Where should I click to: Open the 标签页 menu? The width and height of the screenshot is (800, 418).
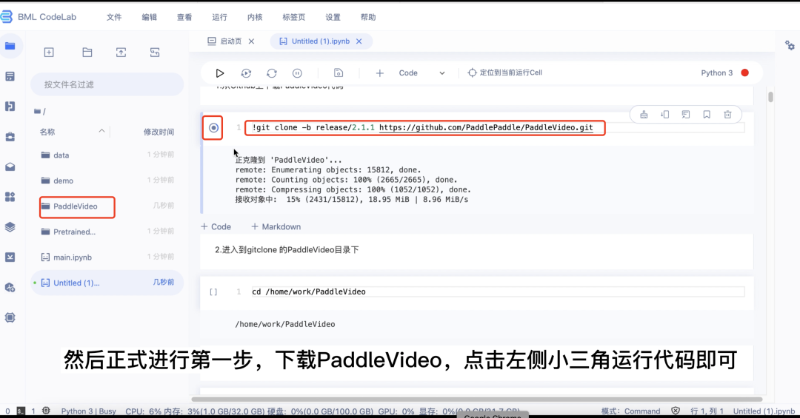coord(293,17)
